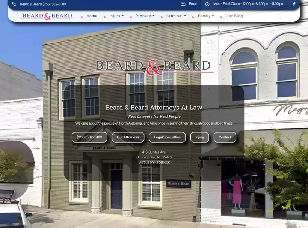This screenshot has width=308, height=228.
Task: Click the clock icon beside office hours
Action: 207,4
